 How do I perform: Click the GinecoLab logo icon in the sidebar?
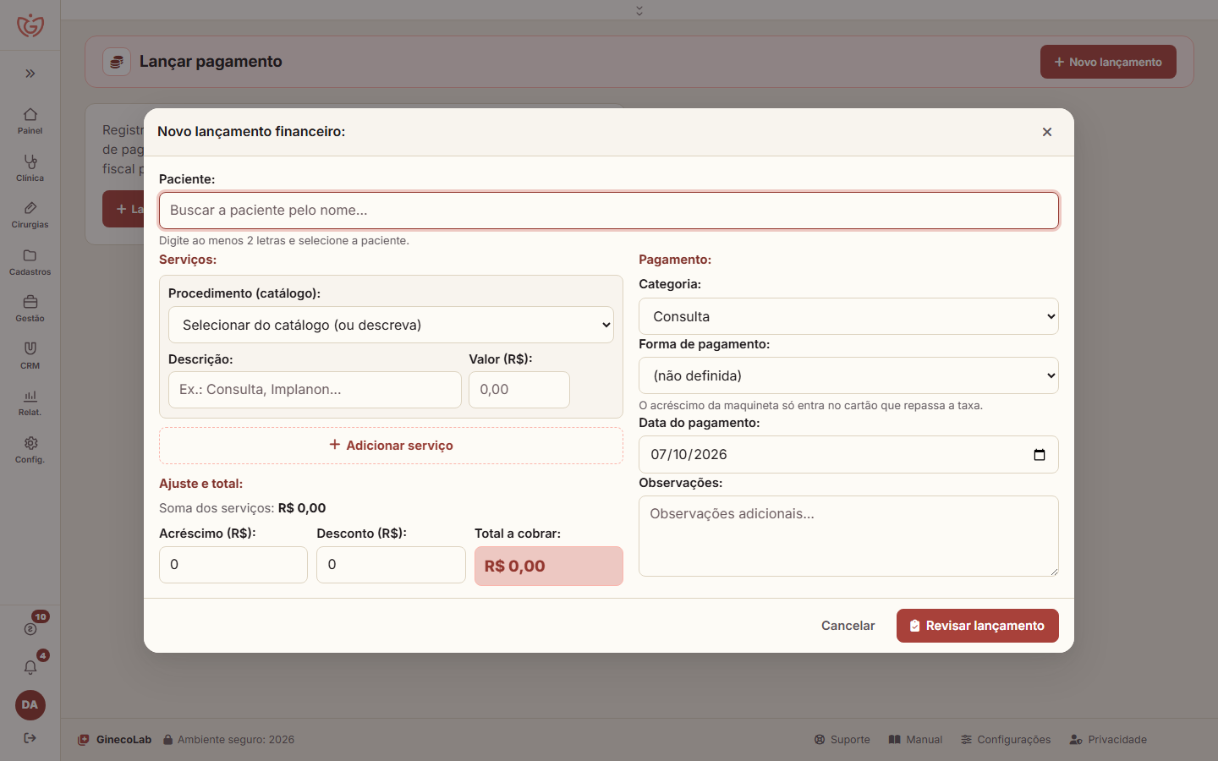[30, 25]
